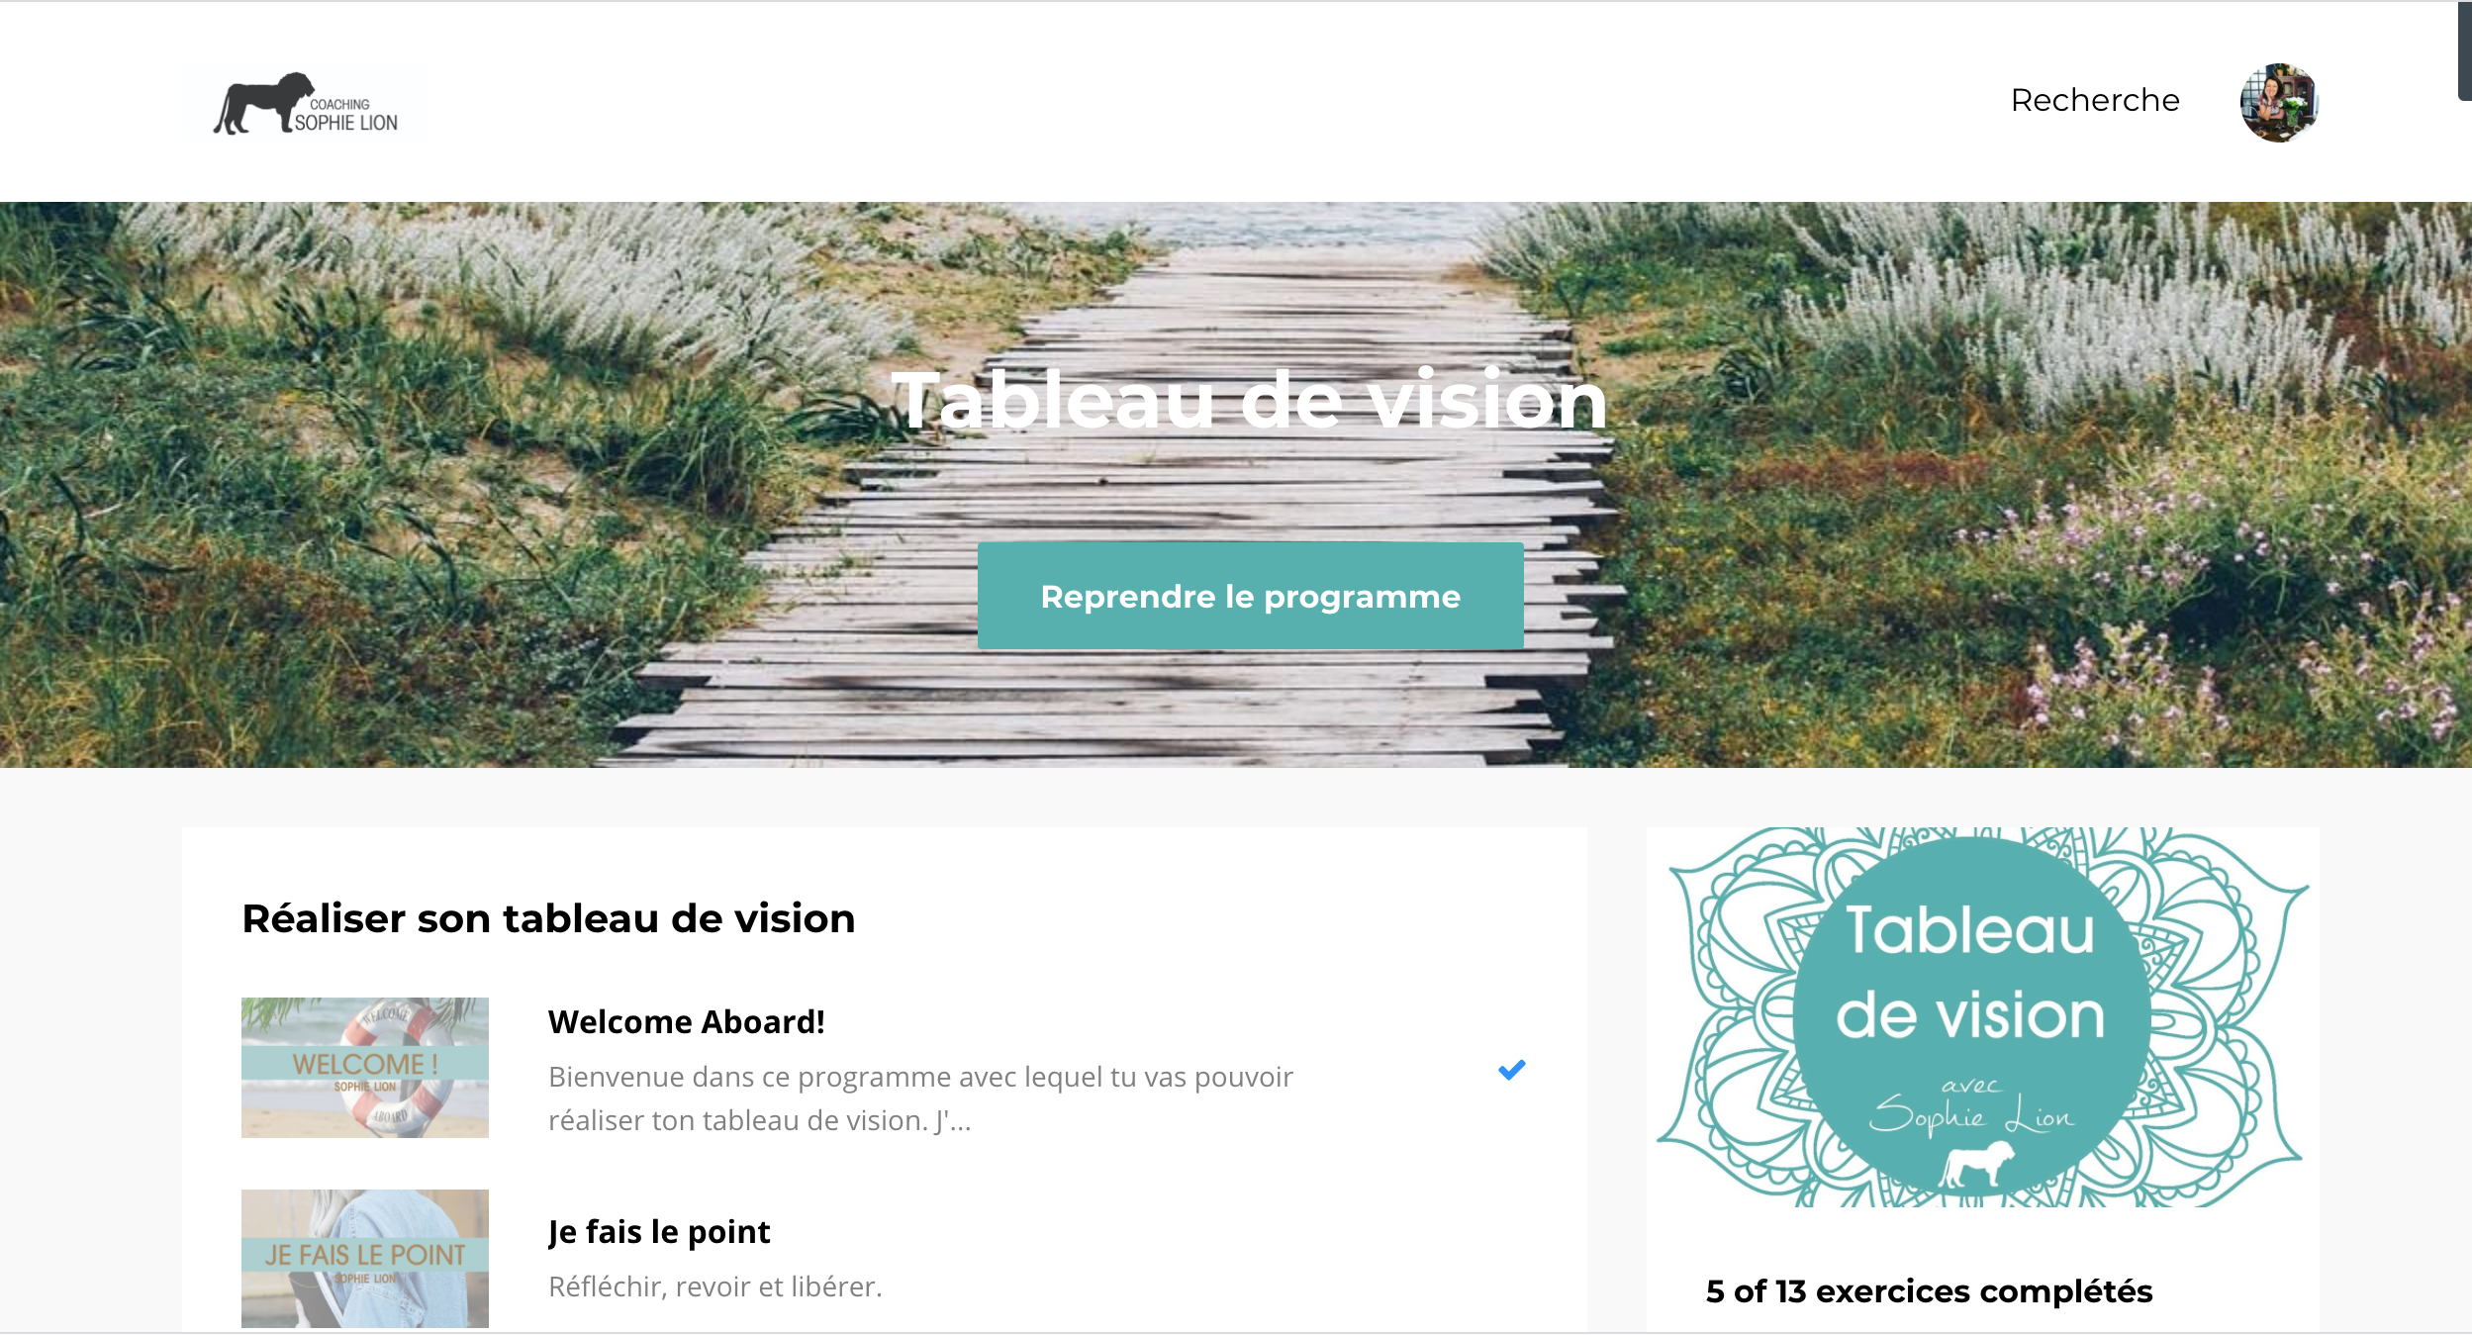Click the Réfléchir, revoir et libérer description
2472x1335 pixels.
(x=714, y=1287)
